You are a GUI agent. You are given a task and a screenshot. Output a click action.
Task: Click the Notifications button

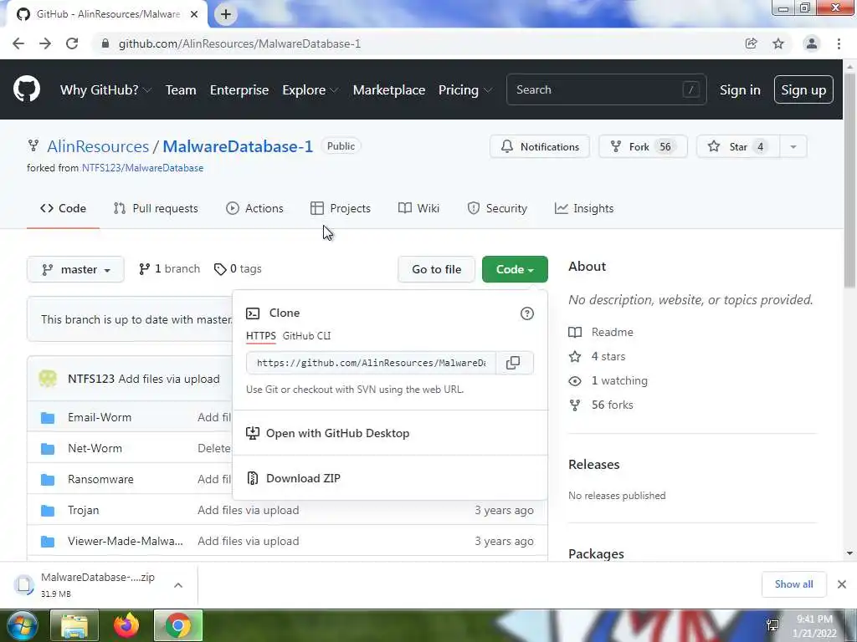[540, 147]
